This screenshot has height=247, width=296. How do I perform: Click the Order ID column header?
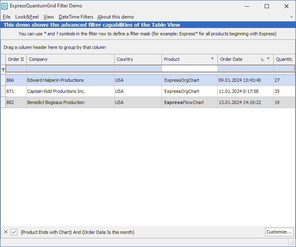point(16,59)
